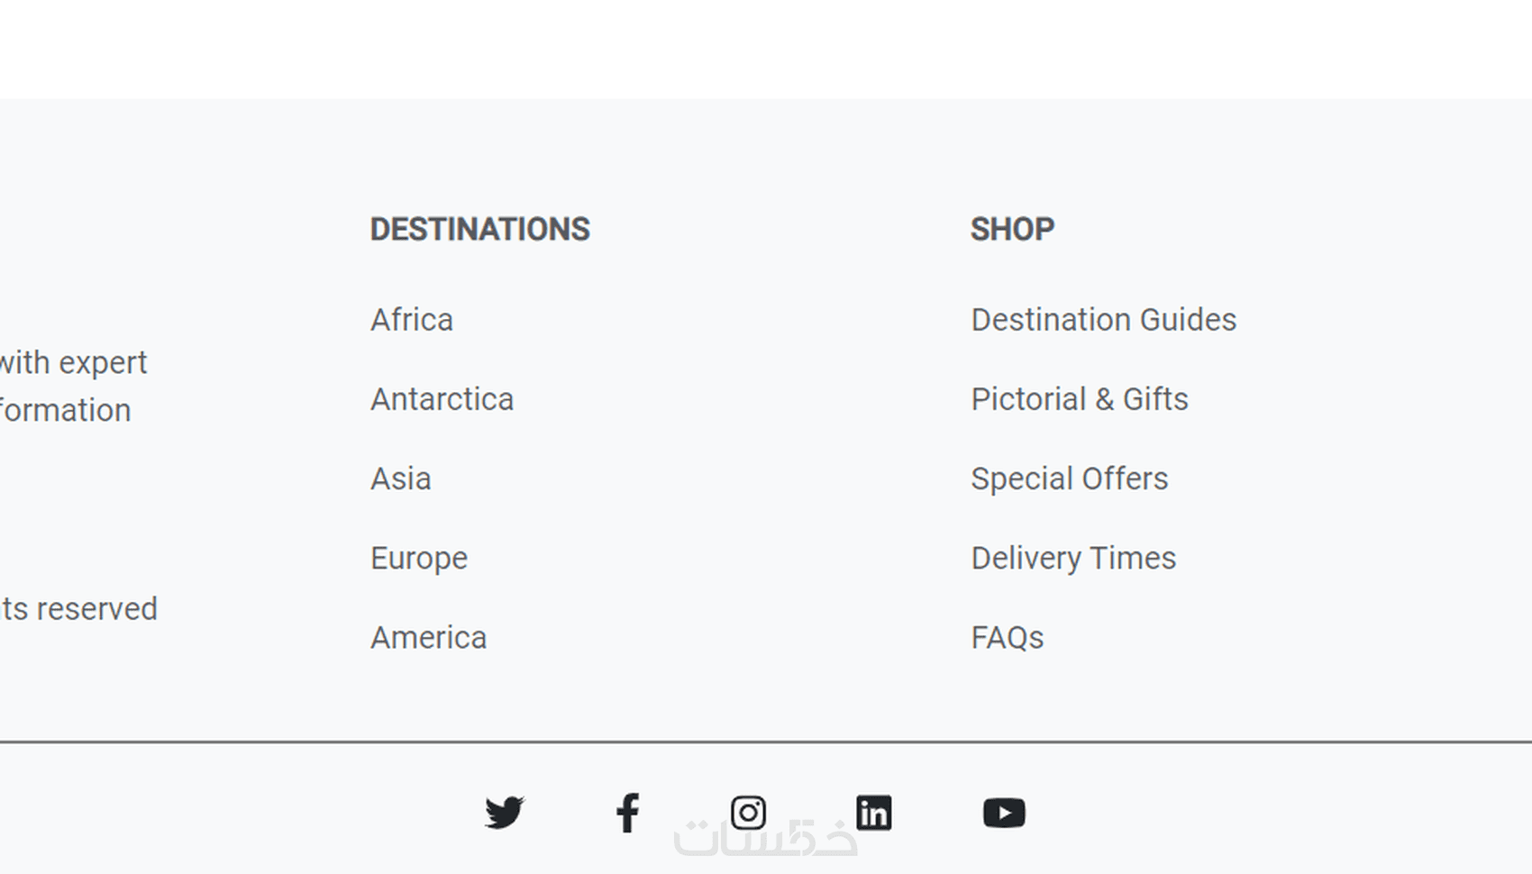Click the DESTINATIONS footer heading
1532x874 pixels.
coord(479,230)
